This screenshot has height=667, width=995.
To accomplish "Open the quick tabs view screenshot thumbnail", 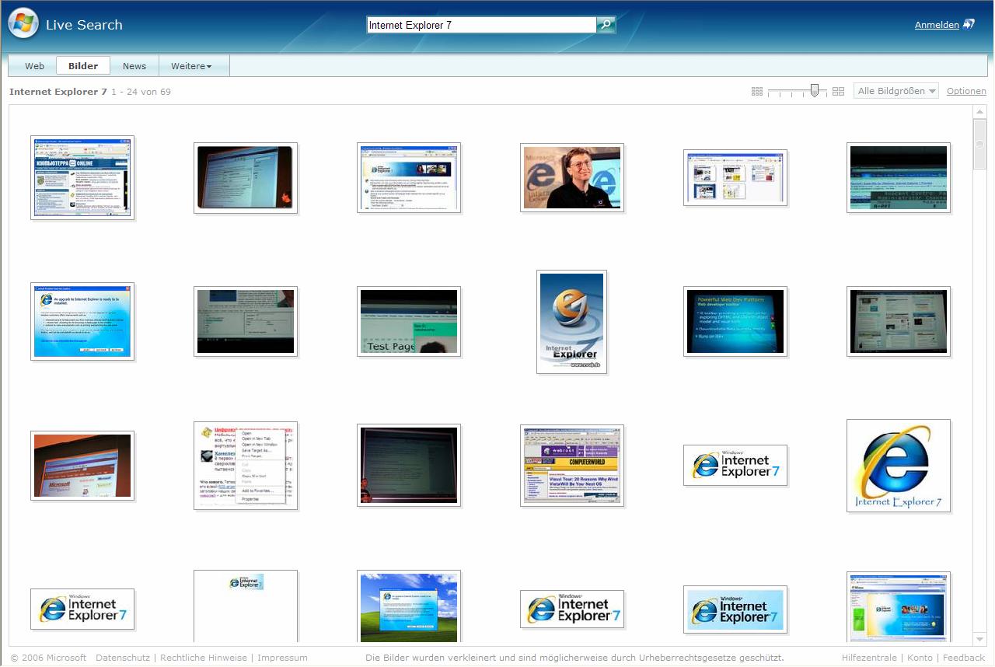I will 735,177.
